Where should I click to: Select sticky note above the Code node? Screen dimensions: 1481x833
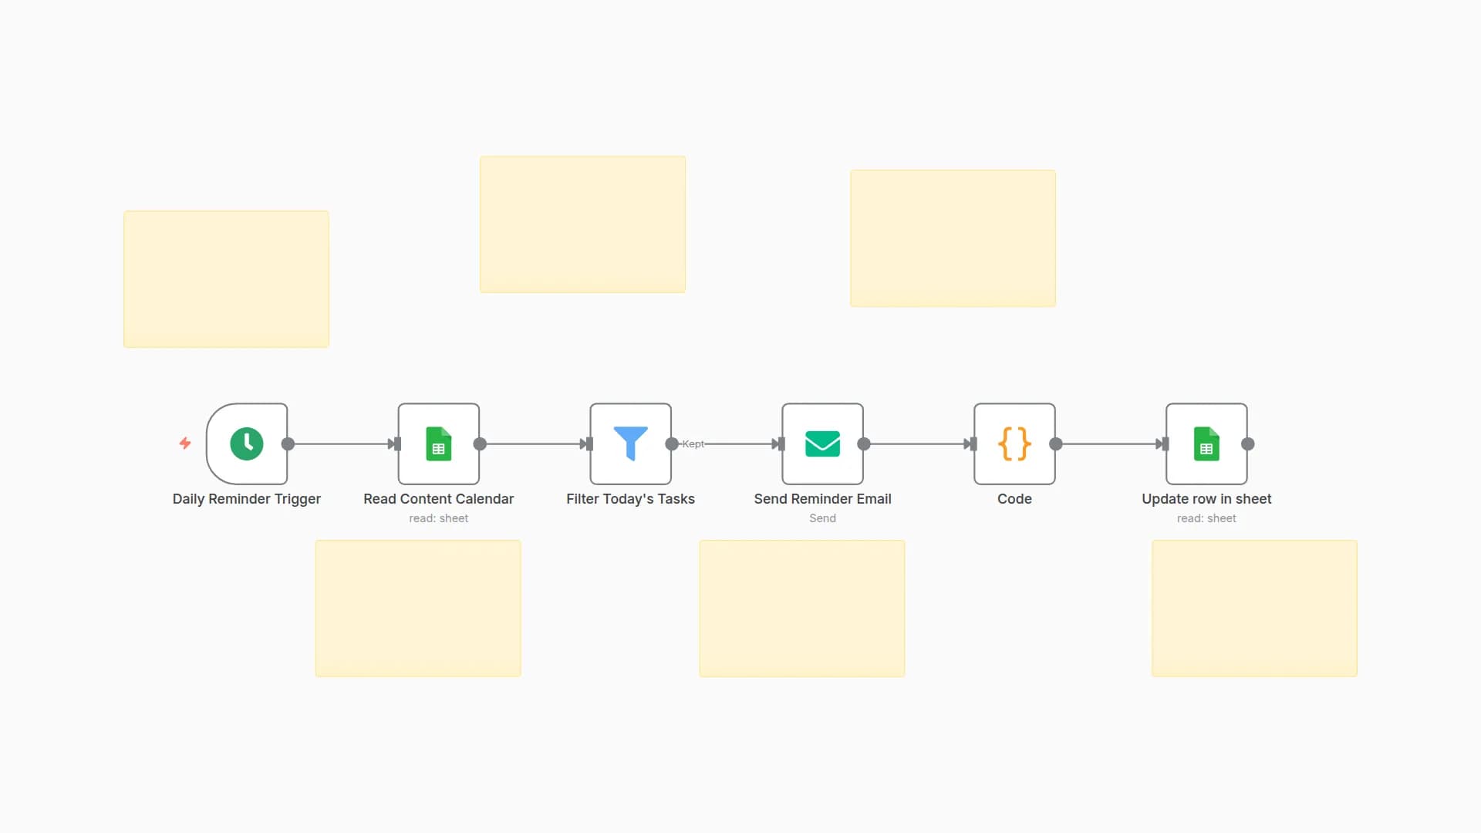(x=953, y=238)
